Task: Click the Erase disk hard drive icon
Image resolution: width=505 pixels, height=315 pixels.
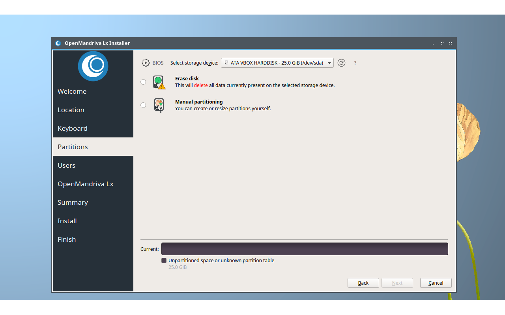Action: pyautogui.click(x=159, y=82)
